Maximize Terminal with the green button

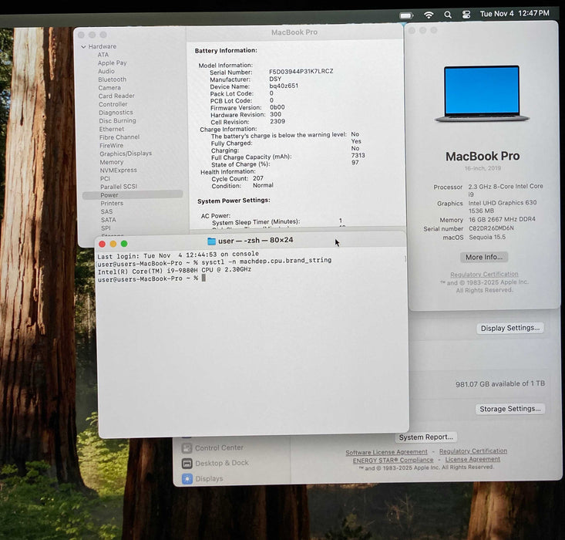pyautogui.click(x=124, y=244)
